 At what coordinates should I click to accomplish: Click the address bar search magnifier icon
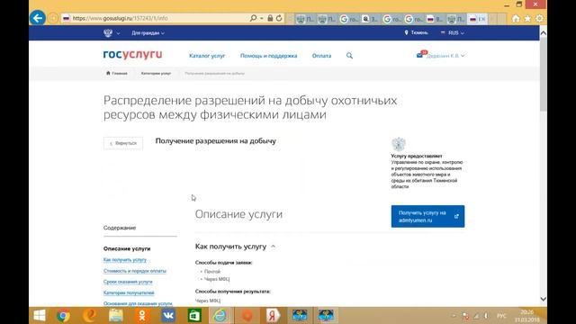pos(253,18)
